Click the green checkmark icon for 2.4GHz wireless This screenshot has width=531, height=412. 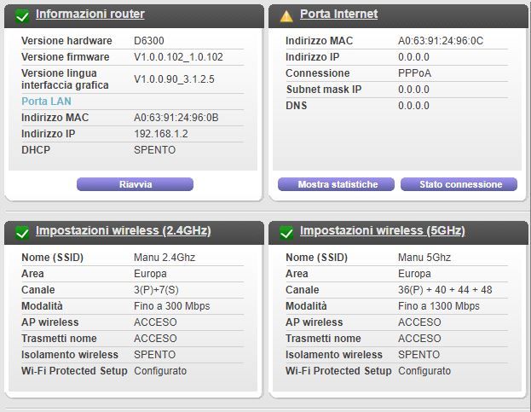coord(22,232)
